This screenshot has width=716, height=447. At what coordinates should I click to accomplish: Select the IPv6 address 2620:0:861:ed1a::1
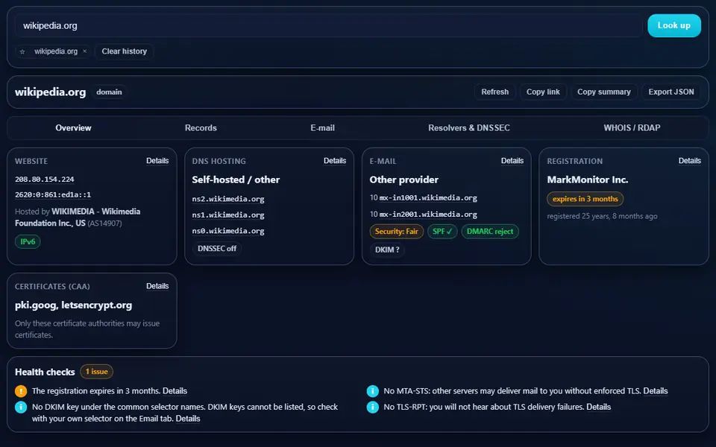click(53, 194)
